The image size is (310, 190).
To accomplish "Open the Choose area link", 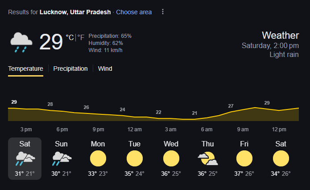I will (134, 12).
